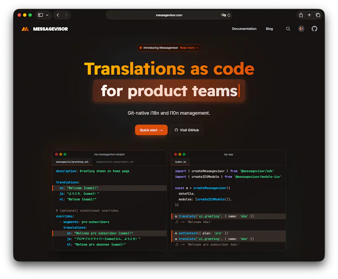Open the GitHub icon in navbar

(x=314, y=29)
